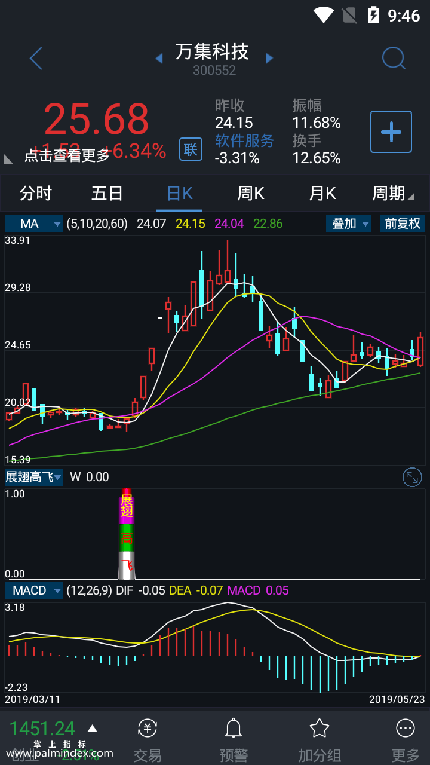Tap the 2019/03/11 start date label

pos(32,699)
